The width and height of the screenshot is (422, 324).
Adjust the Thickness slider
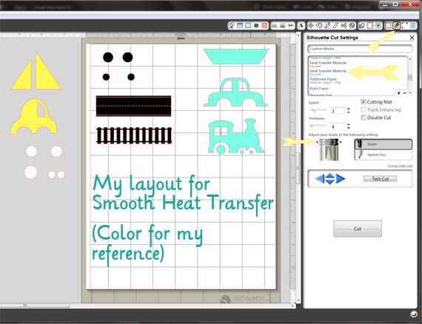pos(318,126)
